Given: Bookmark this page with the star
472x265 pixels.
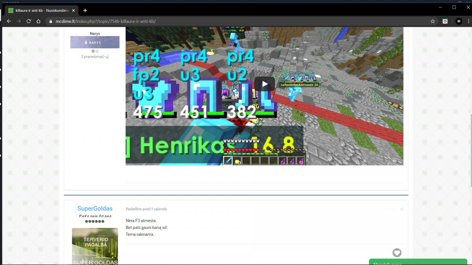Looking at the screenshot, I should (433, 21).
